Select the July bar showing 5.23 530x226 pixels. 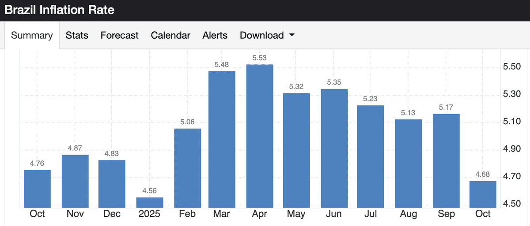coord(371,156)
